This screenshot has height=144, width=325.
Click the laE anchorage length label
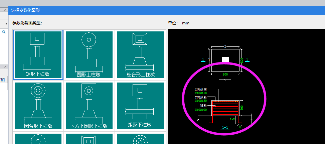click(232, 119)
